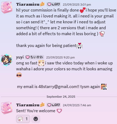Toggle the white cat reaction with count 1
The width and height of the screenshot is (117, 124).
[x=23, y=119]
